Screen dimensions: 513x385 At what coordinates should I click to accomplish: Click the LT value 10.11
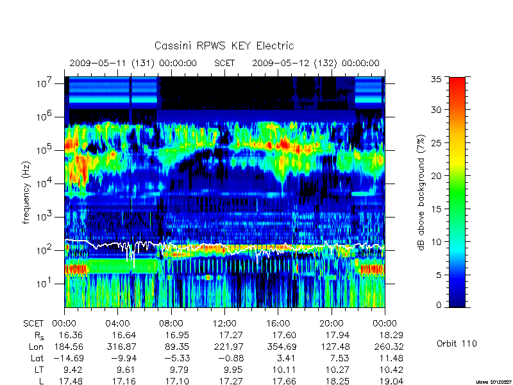[284, 370]
